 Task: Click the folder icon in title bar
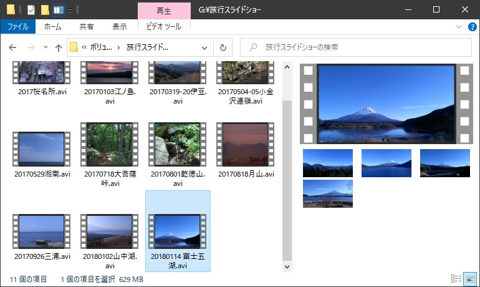coord(11,9)
